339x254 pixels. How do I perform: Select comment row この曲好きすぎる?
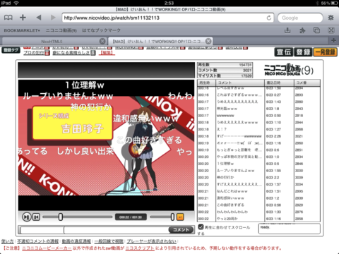point(258,205)
